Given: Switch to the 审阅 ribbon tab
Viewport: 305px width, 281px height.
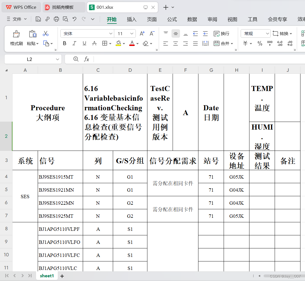Looking at the screenshot, I should [x=212, y=19].
